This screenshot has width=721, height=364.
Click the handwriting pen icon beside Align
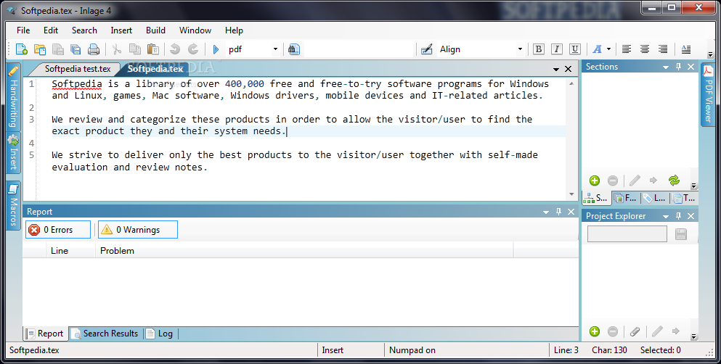427,49
